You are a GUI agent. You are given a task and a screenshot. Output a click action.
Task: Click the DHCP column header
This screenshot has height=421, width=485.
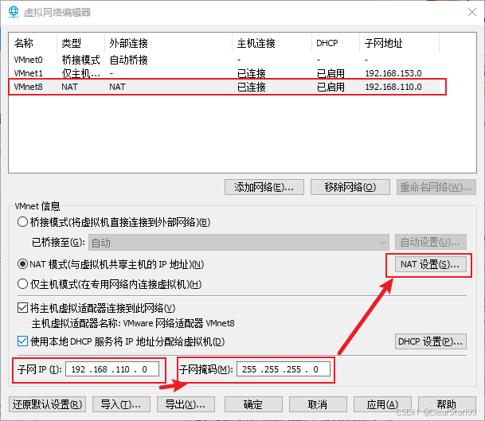click(335, 43)
